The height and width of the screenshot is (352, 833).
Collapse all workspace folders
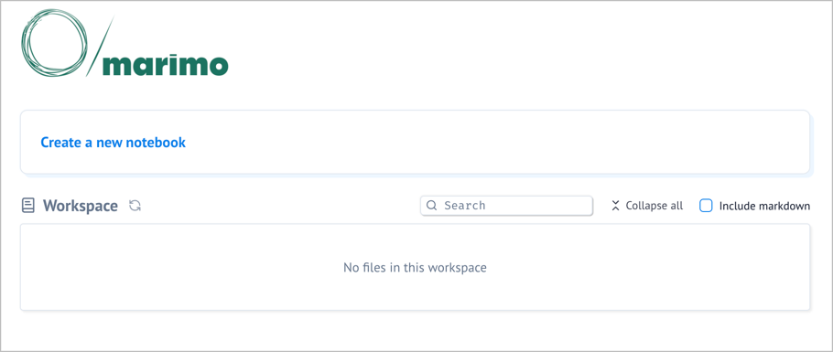coord(647,206)
